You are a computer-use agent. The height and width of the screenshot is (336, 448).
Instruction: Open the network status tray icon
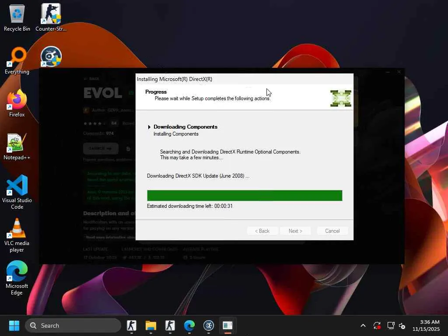[391, 325]
